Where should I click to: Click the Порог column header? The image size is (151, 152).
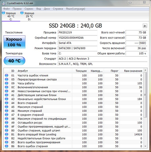point(112,71)
